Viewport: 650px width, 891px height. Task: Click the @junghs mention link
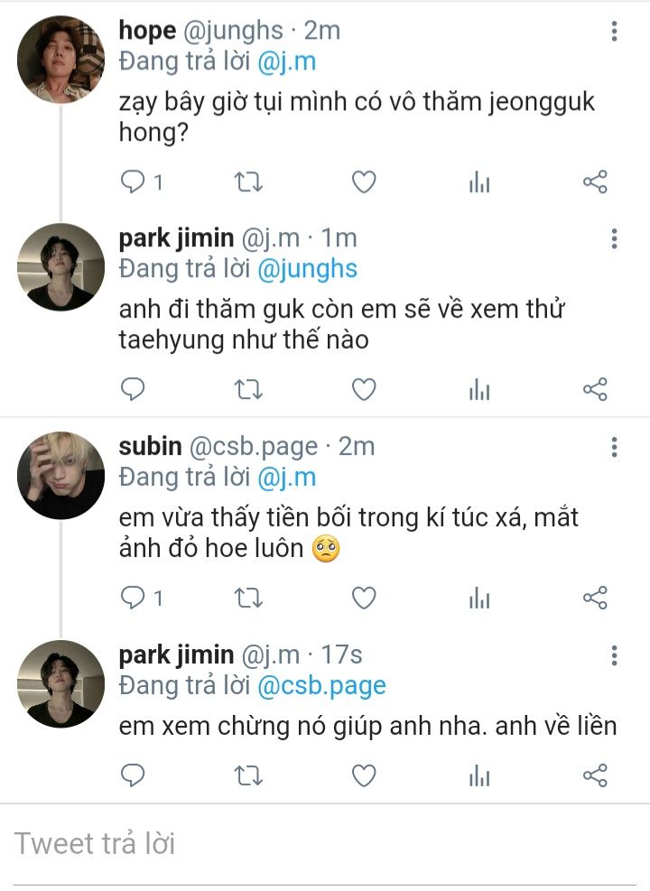[x=307, y=268]
